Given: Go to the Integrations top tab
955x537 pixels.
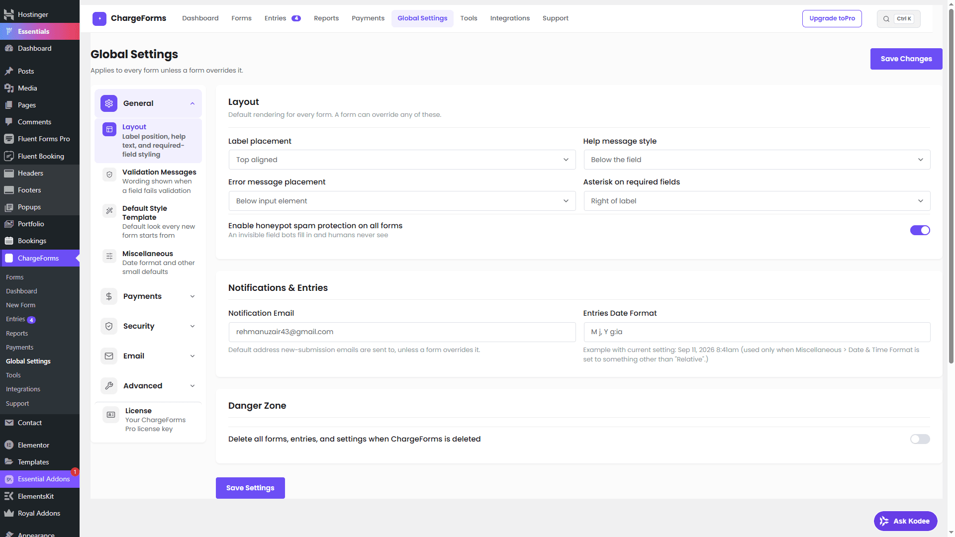Looking at the screenshot, I should coord(510,18).
